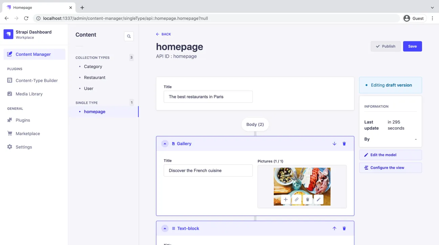439x245 pixels.
Task: Open the browser three-dot menu
Action: 432,18
